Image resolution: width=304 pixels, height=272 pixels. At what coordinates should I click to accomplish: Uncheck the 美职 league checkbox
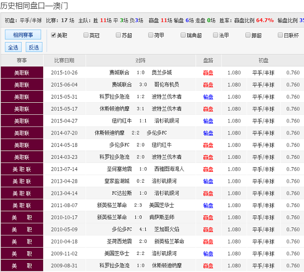53,35
